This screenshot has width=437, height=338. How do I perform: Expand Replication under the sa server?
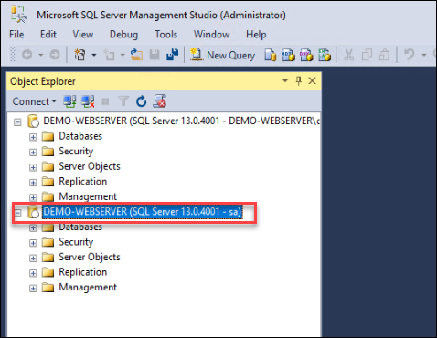pyautogui.click(x=33, y=273)
